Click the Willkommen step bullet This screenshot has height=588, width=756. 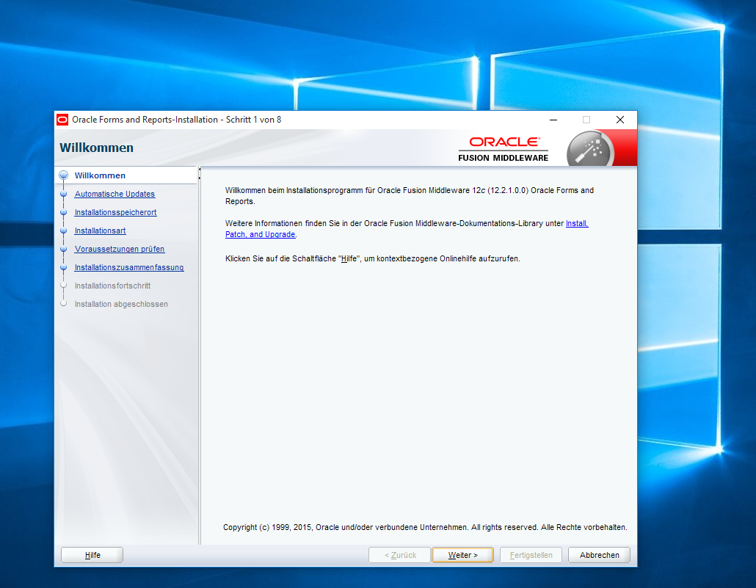[x=63, y=175]
